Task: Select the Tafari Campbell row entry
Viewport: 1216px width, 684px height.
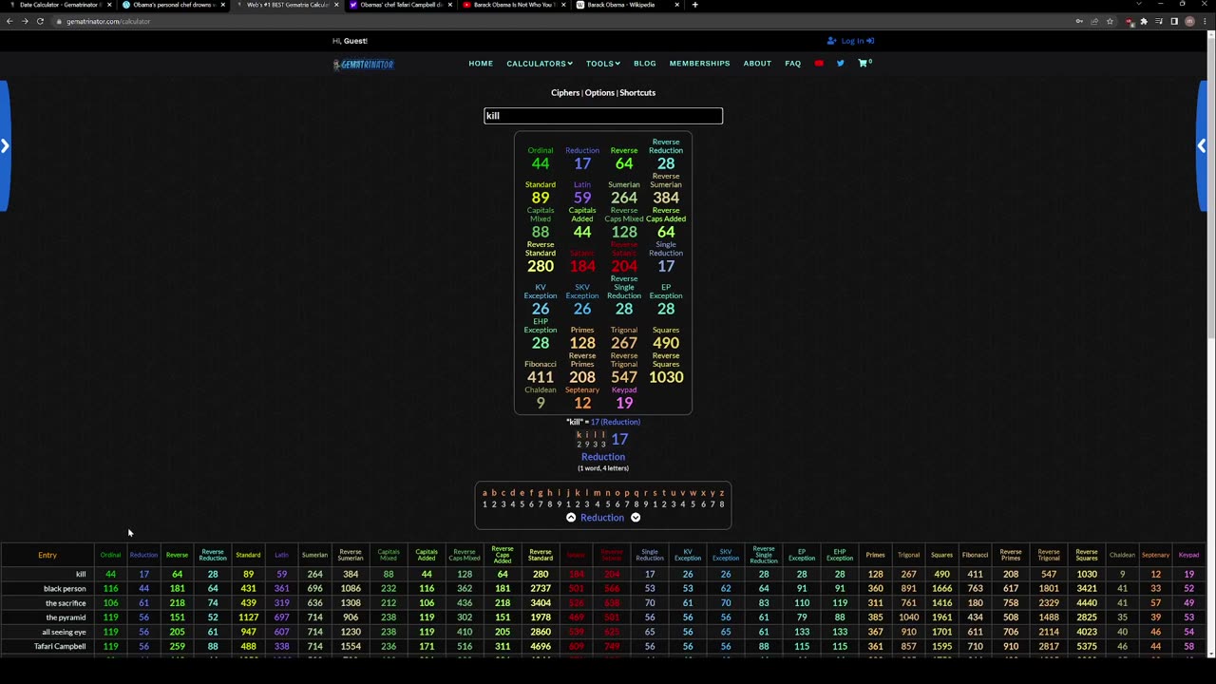Action: pyautogui.click(x=60, y=646)
